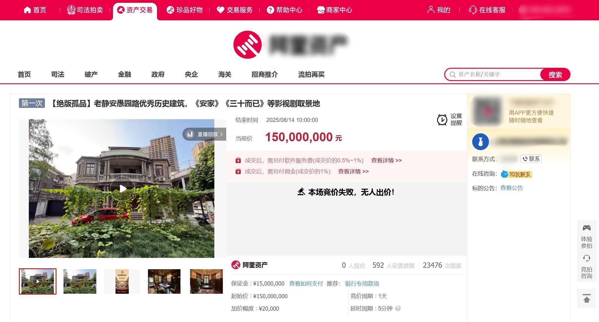Expand the 直播回放 playback panel
This screenshot has height=322, width=599.
click(204, 134)
